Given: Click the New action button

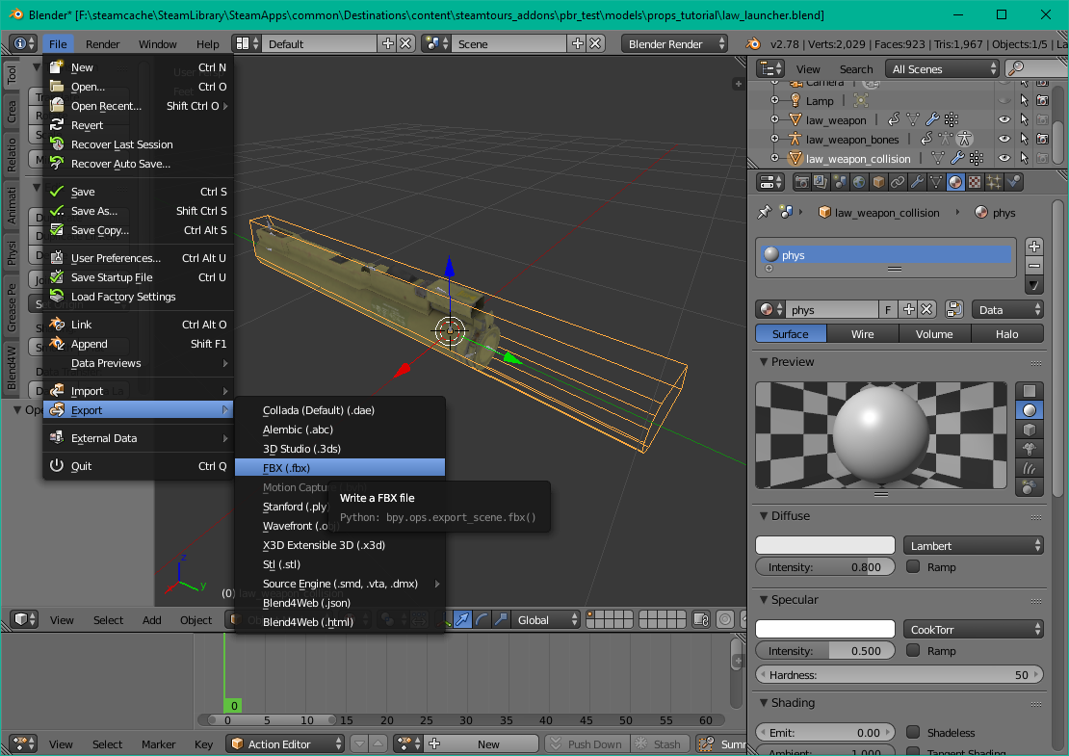Looking at the screenshot, I should (x=488, y=744).
